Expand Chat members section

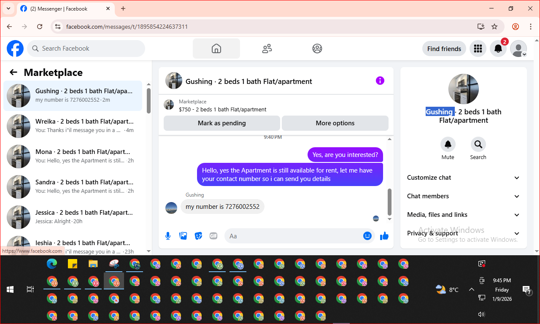(464, 196)
